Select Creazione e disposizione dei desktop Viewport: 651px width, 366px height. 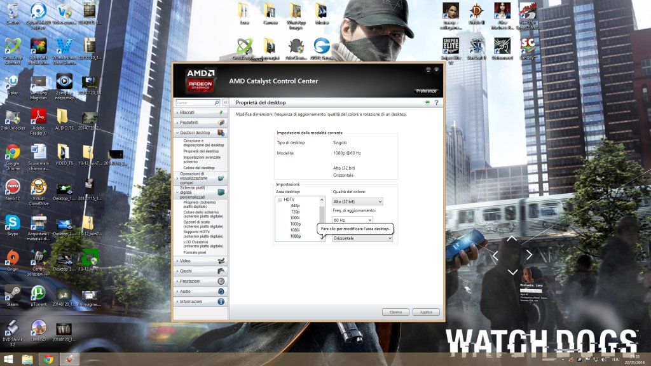coord(203,143)
